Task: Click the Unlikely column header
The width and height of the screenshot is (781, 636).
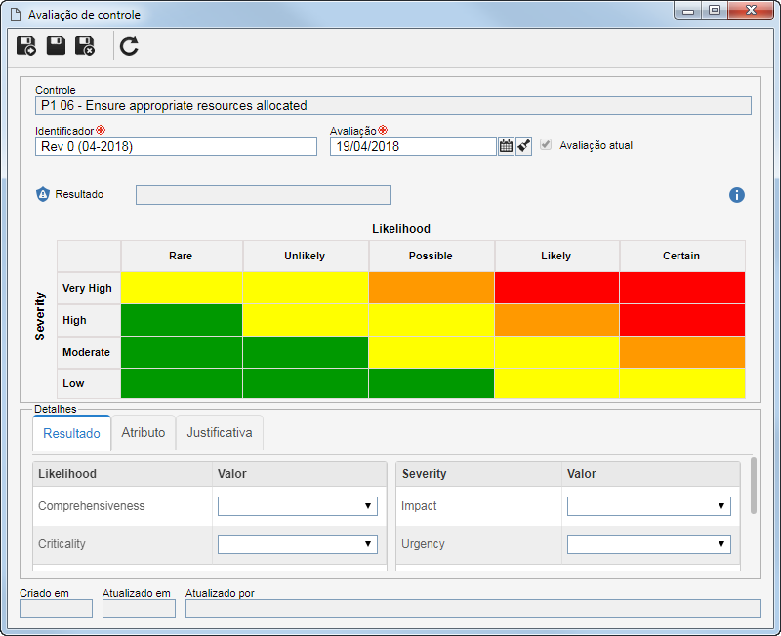Action: pos(306,256)
